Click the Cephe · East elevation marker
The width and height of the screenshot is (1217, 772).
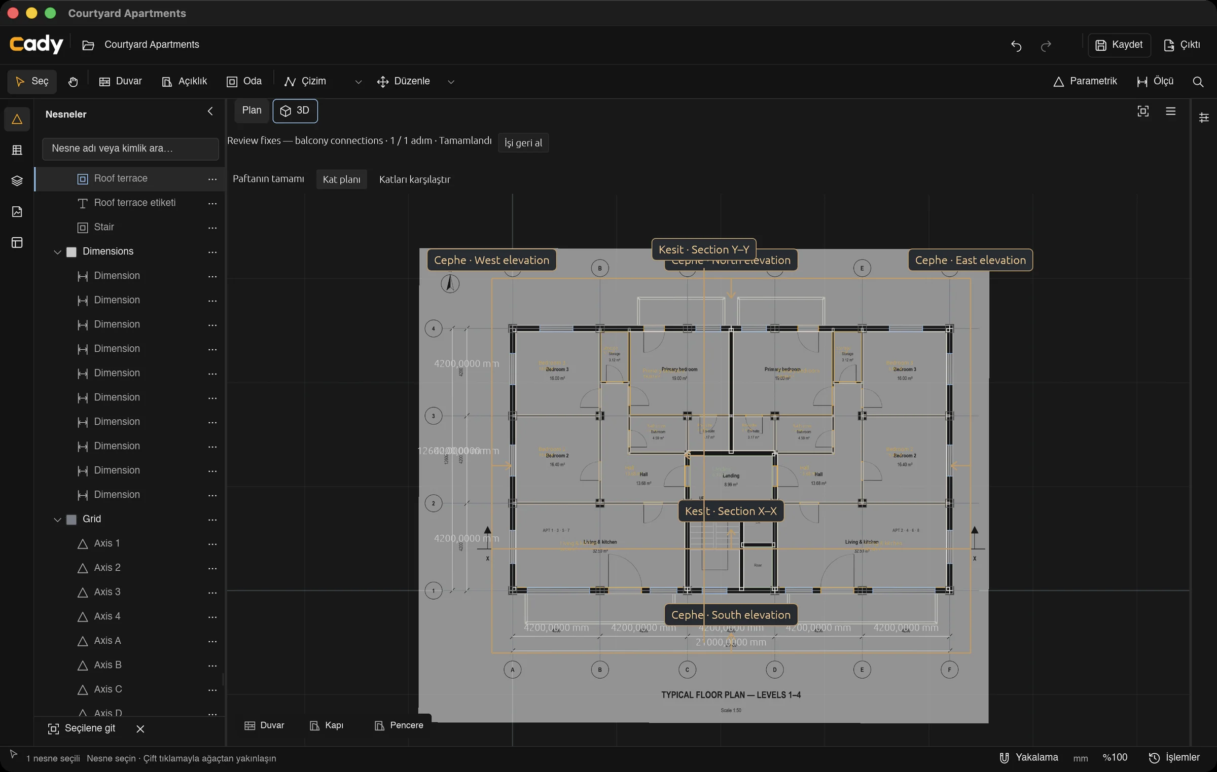coord(970,260)
